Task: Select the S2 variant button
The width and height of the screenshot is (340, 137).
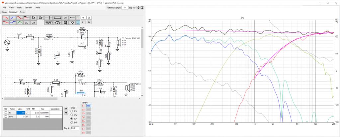Action: pyautogui.click(x=83, y=110)
